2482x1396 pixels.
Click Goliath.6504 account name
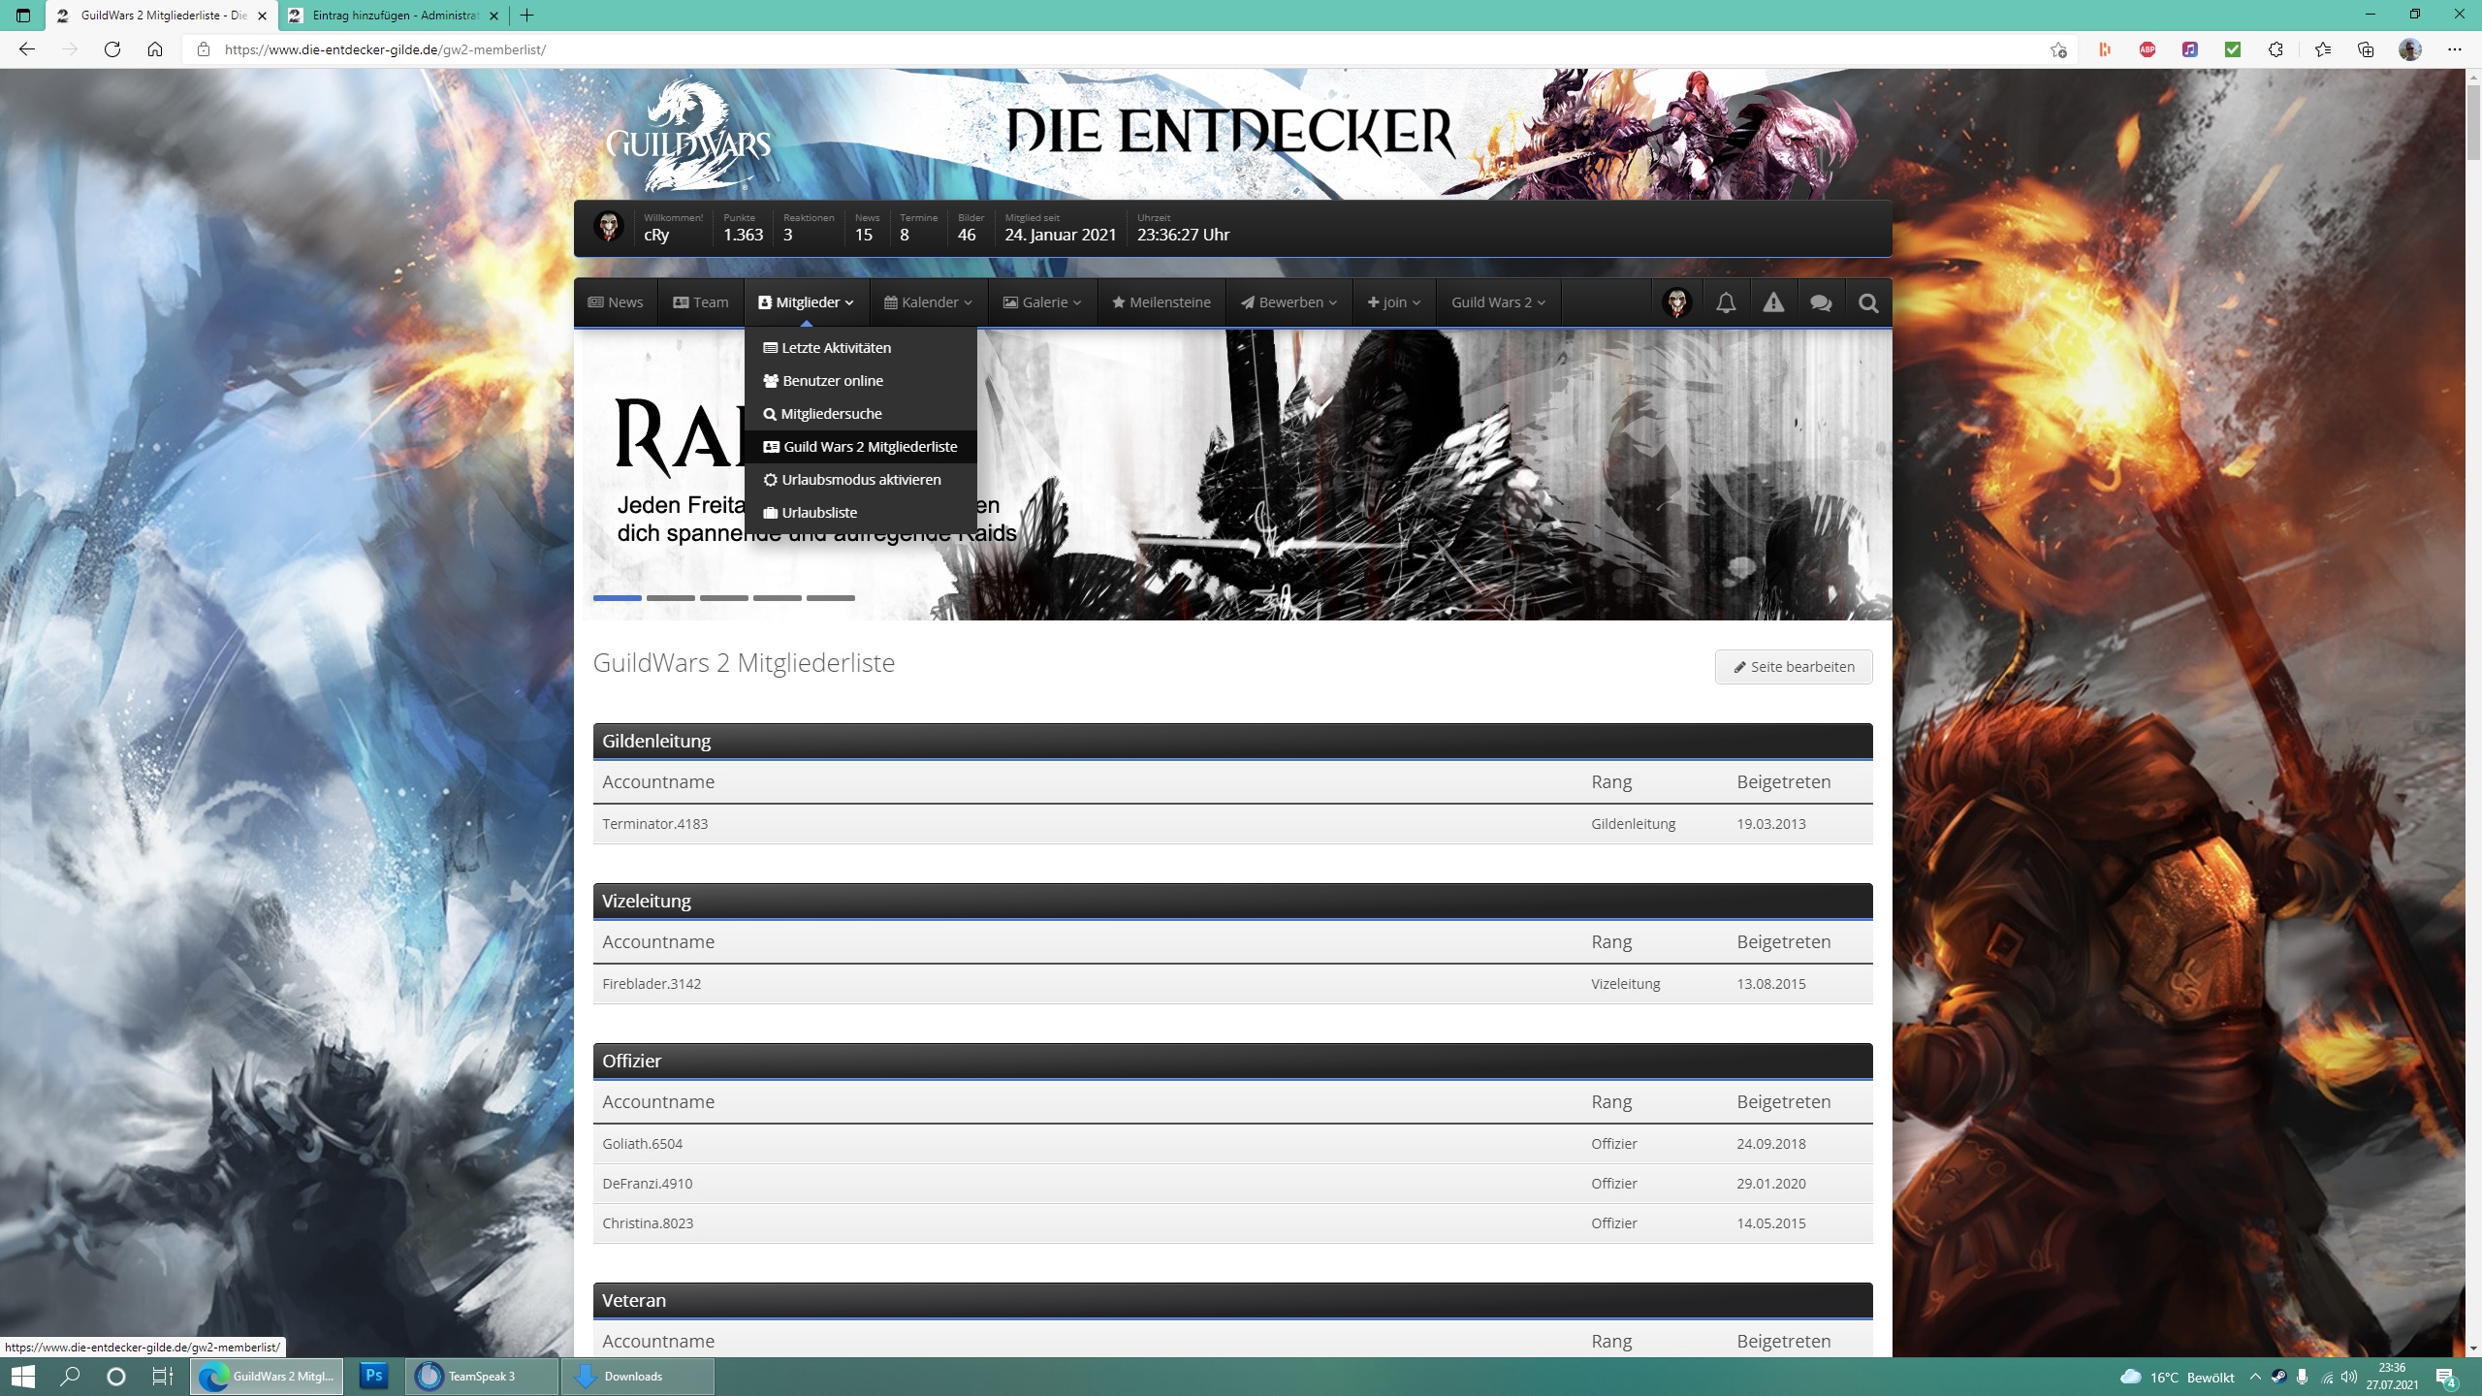coord(642,1144)
